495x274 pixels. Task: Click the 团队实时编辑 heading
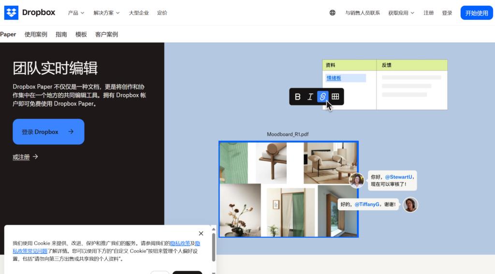click(x=55, y=68)
